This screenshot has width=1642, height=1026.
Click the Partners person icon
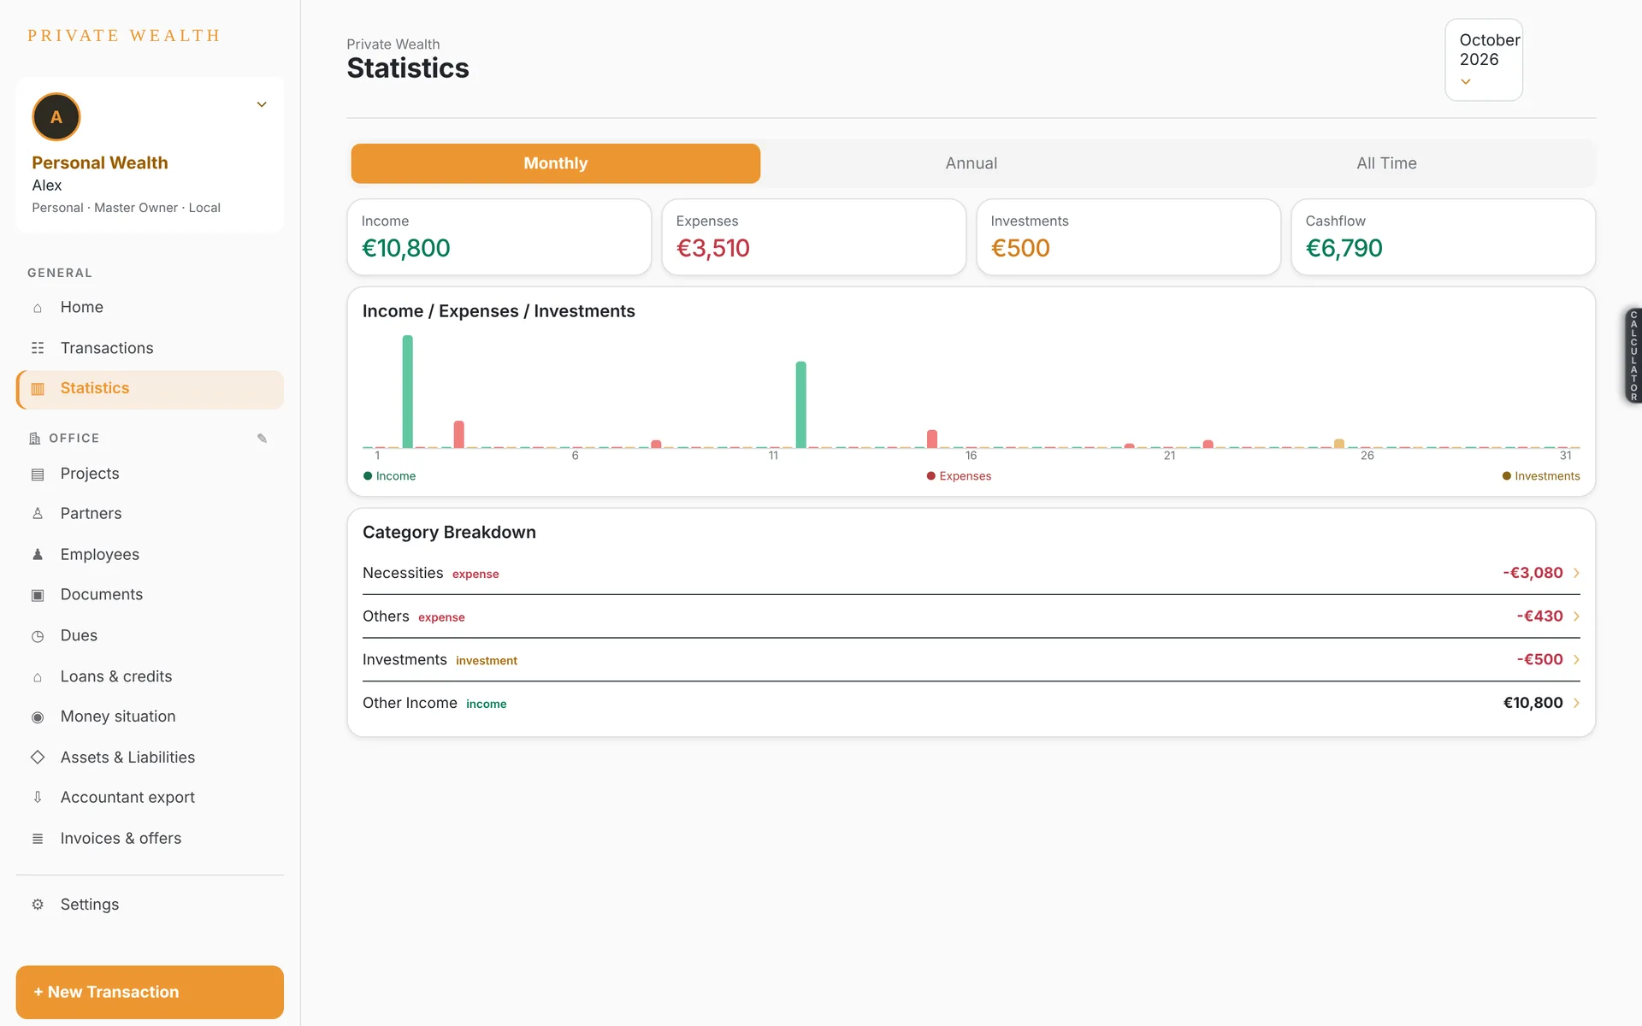[x=38, y=514]
